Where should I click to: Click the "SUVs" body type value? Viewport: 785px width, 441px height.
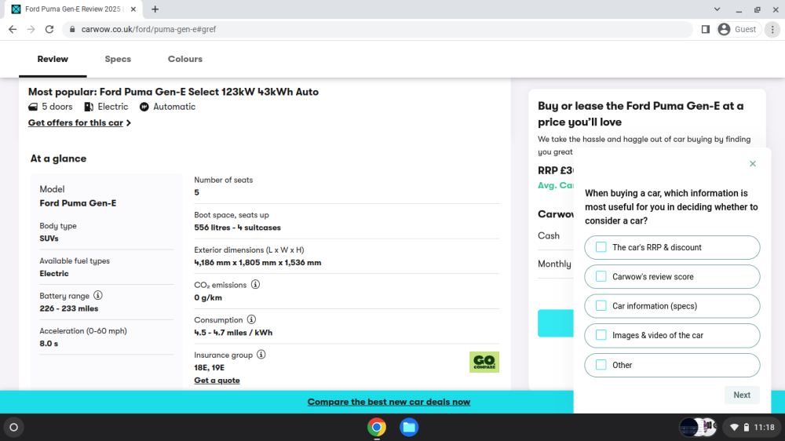[49, 239]
